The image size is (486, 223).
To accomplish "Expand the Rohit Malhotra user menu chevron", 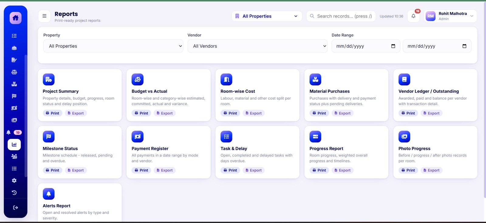I will [x=472, y=16].
